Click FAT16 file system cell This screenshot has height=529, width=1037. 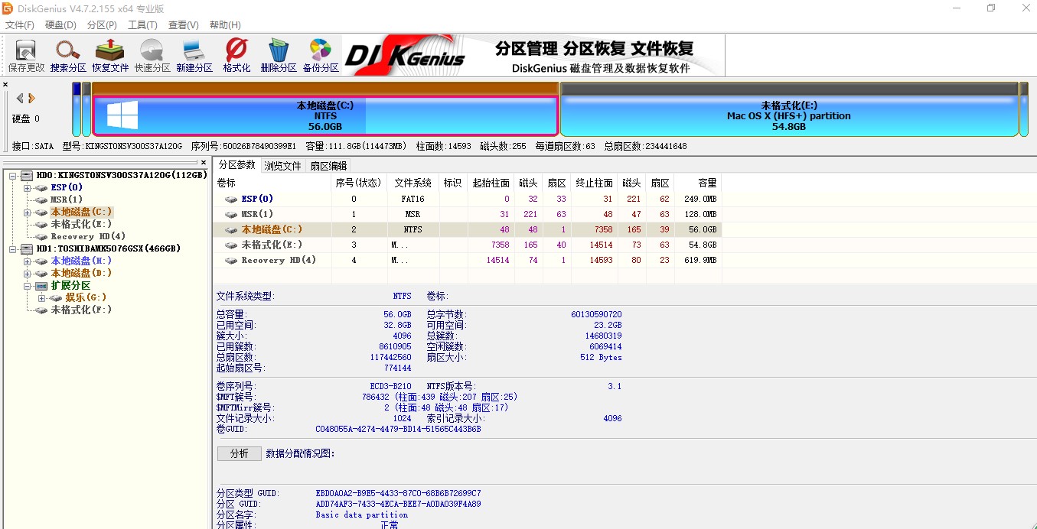[x=413, y=199]
